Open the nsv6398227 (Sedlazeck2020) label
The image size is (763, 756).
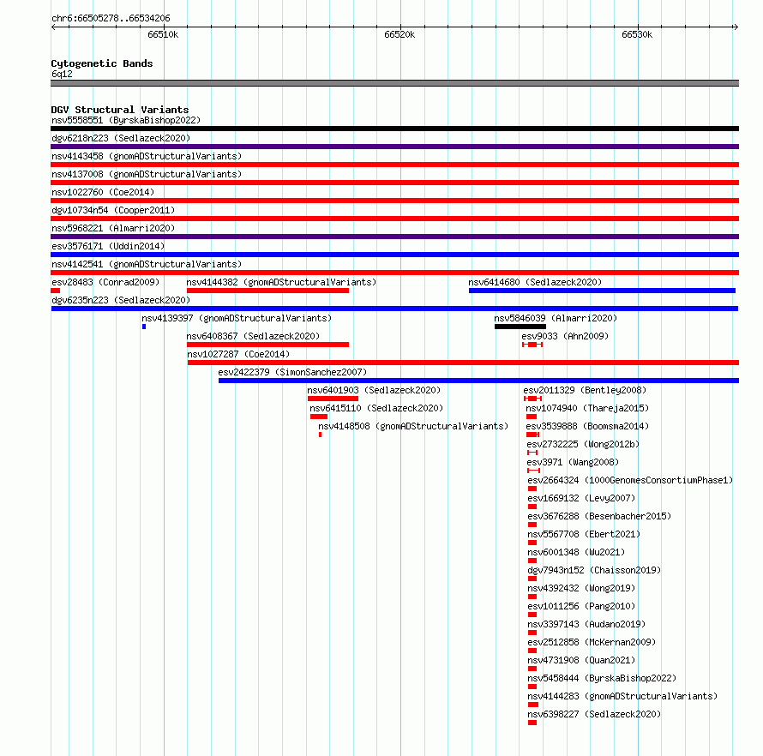point(594,714)
